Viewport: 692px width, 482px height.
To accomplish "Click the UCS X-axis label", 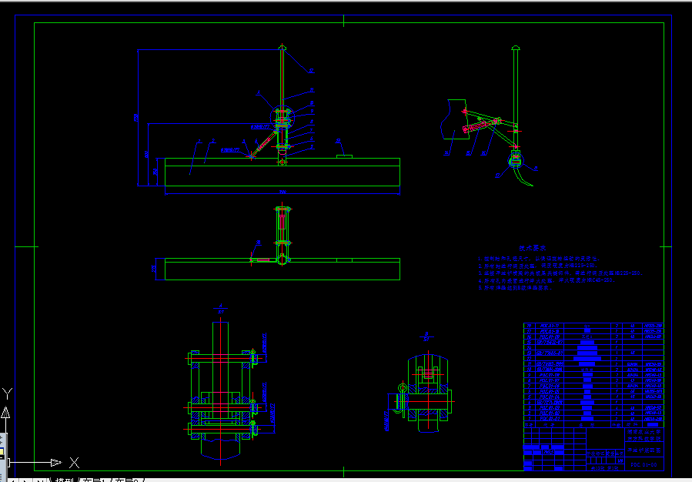I will (74, 463).
